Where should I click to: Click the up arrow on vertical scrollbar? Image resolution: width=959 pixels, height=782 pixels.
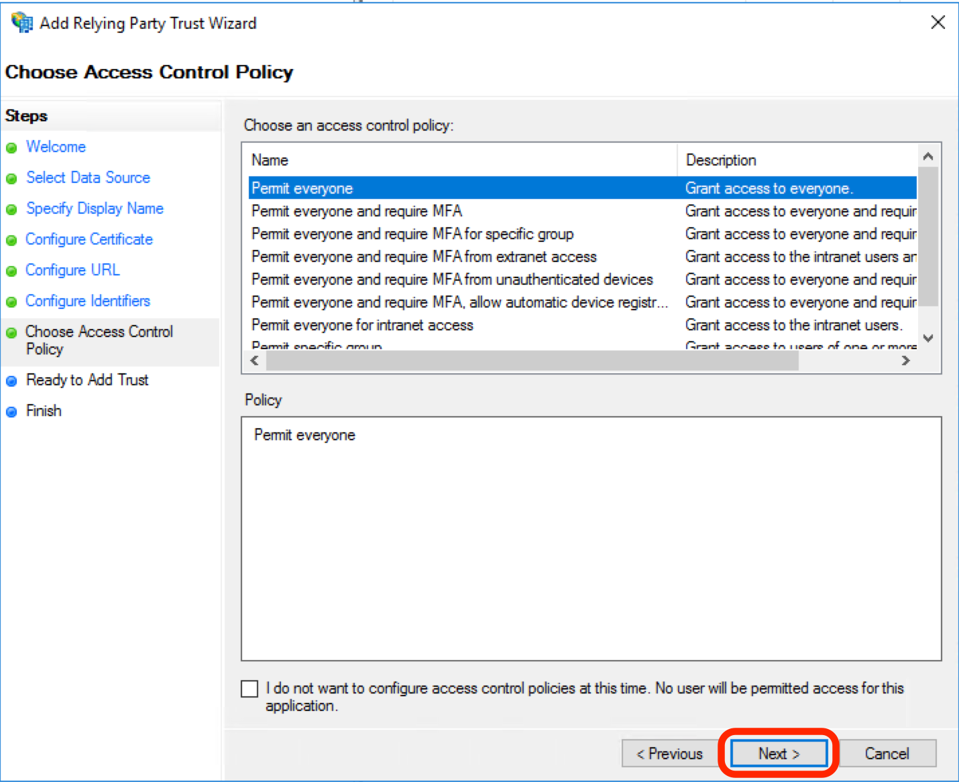928,155
